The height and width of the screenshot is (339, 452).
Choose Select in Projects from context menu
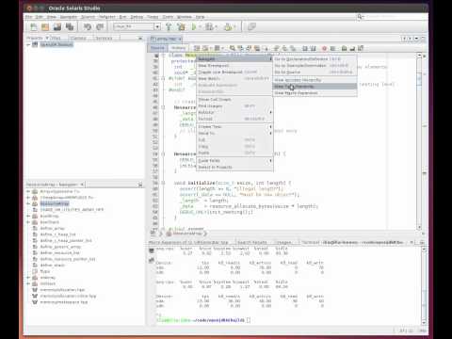tap(234, 168)
